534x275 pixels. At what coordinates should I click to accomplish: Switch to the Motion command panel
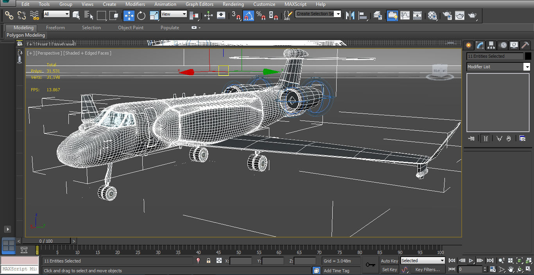503,45
